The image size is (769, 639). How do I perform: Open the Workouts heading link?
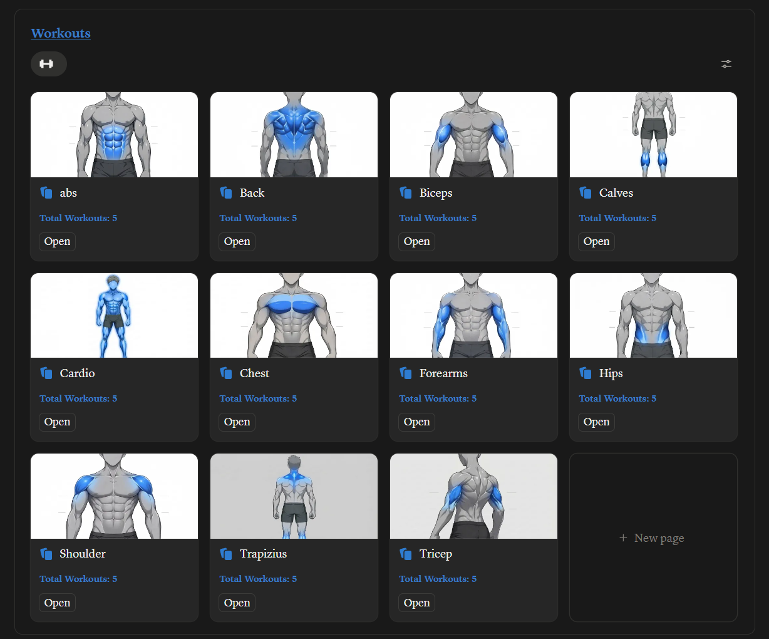[61, 33]
